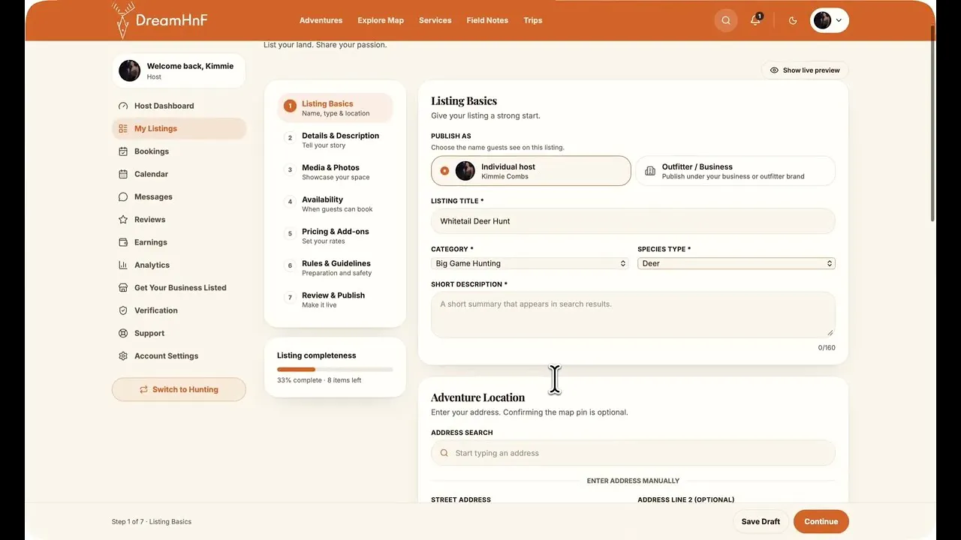Click the Outfitter / Business building icon
Image resolution: width=961 pixels, height=540 pixels.
(x=650, y=171)
